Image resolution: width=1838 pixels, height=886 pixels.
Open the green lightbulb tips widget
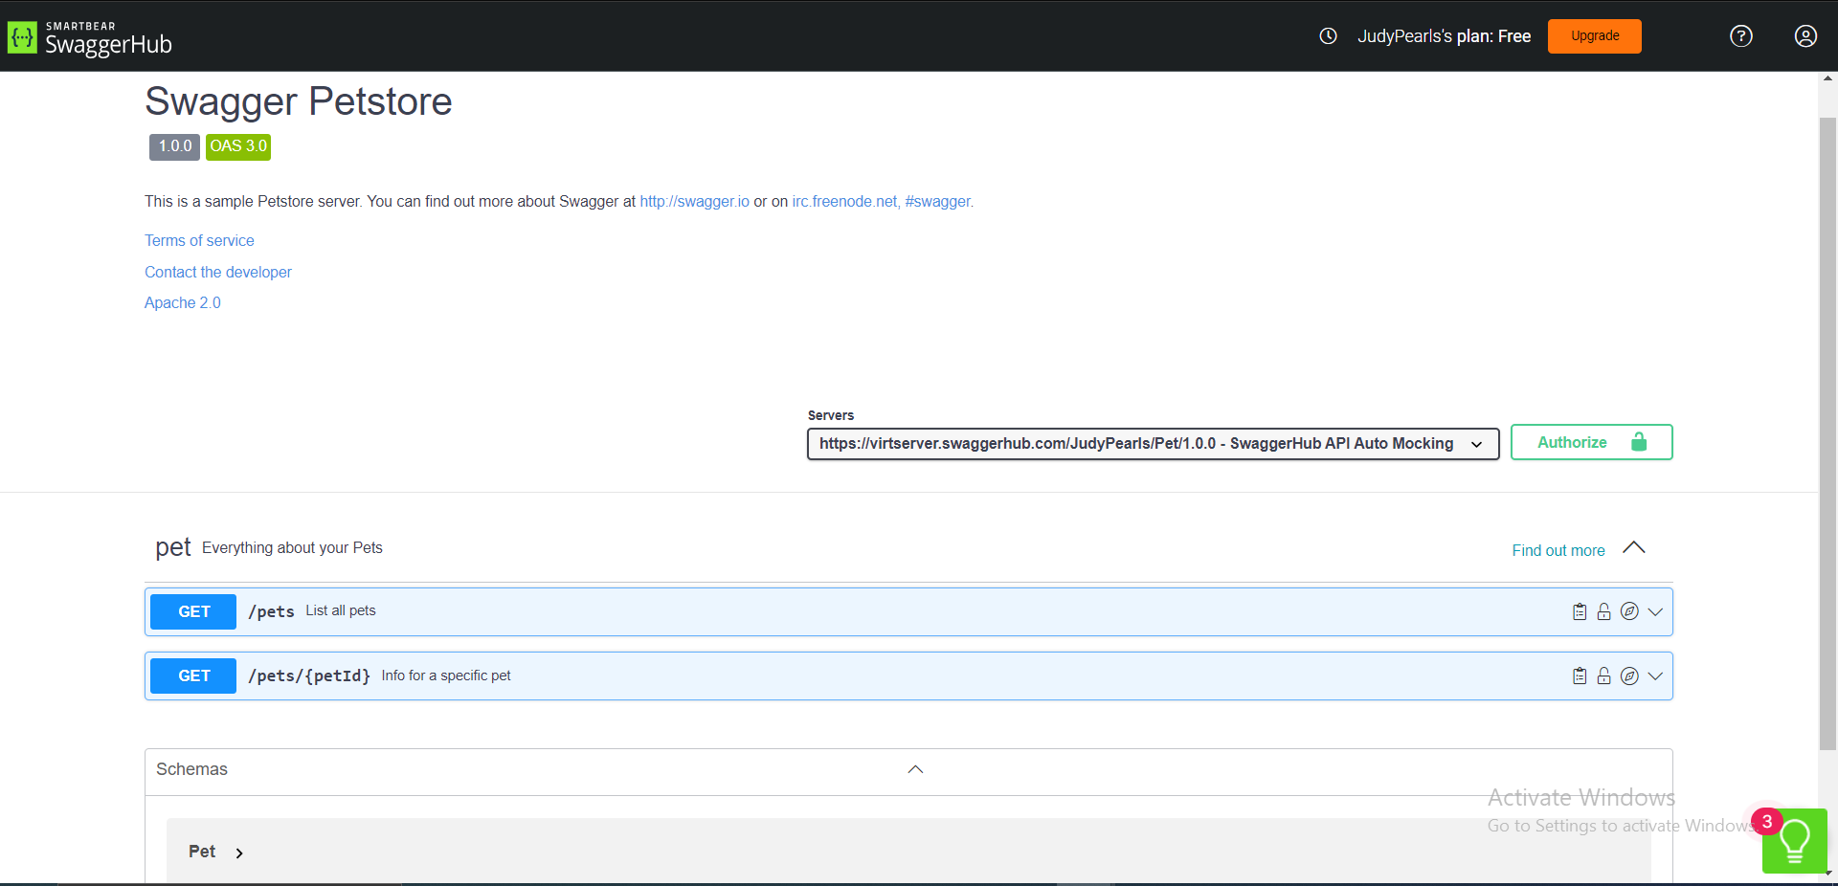click(x=1794, y=841)
